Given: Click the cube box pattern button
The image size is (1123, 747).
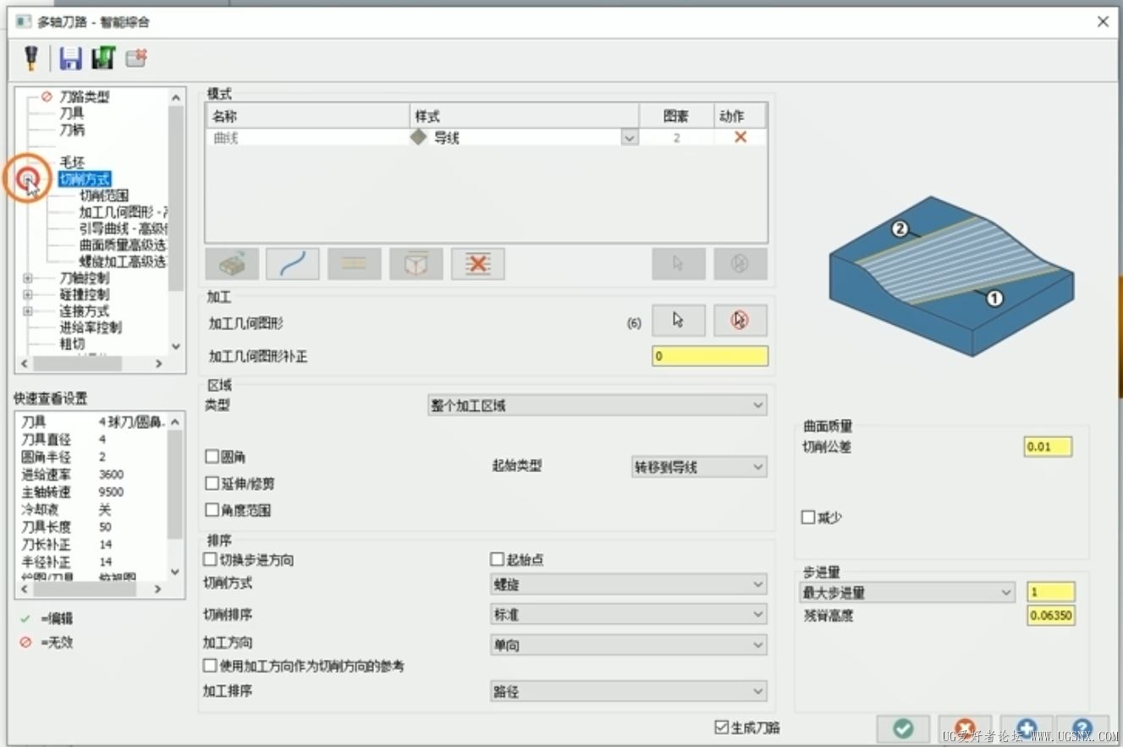Looking at the screenshot, I should [x=416, y=264].
